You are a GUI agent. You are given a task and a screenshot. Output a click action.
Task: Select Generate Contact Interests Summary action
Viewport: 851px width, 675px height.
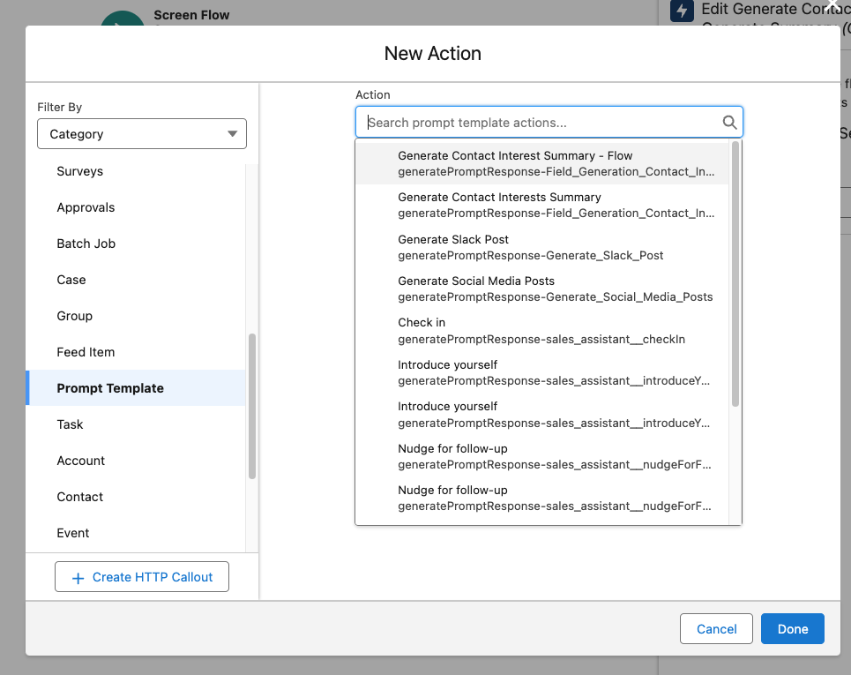pos(541,206)
